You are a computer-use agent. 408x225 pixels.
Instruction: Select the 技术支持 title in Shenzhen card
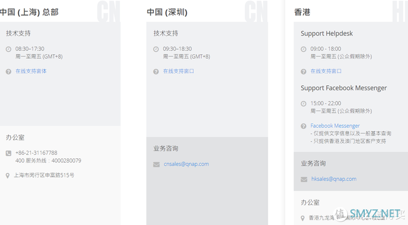click(x=166, y=33)
